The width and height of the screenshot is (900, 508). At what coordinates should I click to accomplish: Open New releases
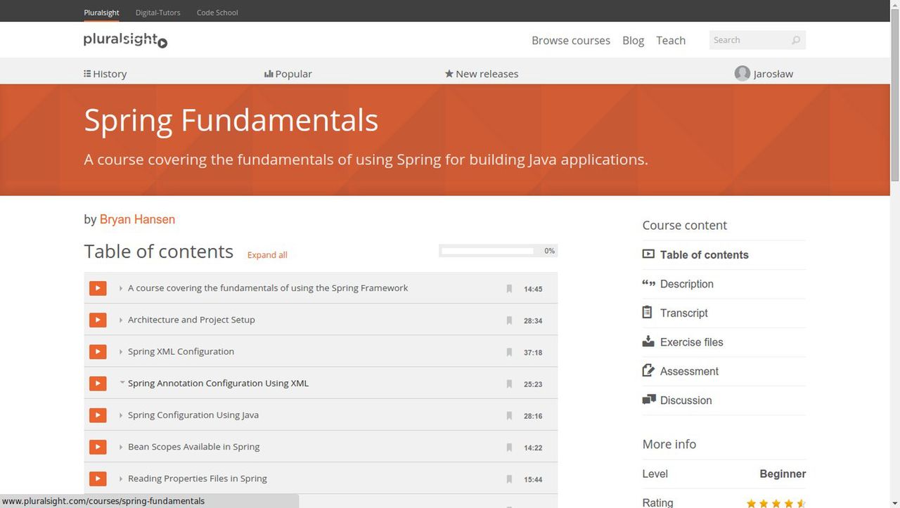pos(482,73)
